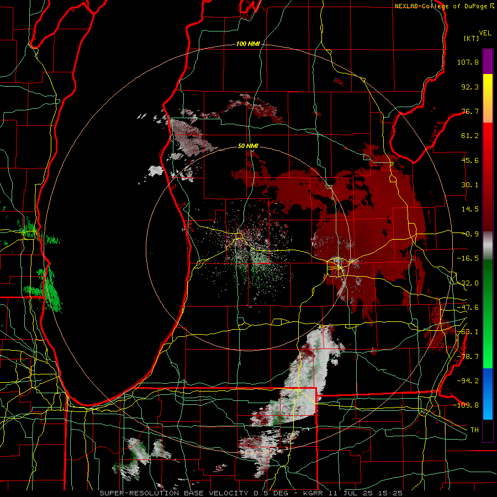Click SUPER-RESOLUTION BASE VELOCITY product title
This screenshot has width=497, height=497.
174,493
